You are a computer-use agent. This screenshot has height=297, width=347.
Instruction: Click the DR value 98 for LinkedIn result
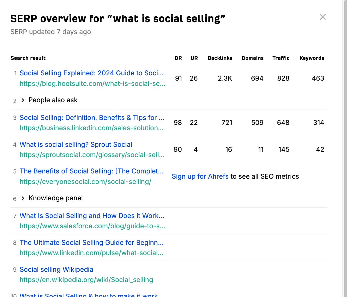pos(178,123)
